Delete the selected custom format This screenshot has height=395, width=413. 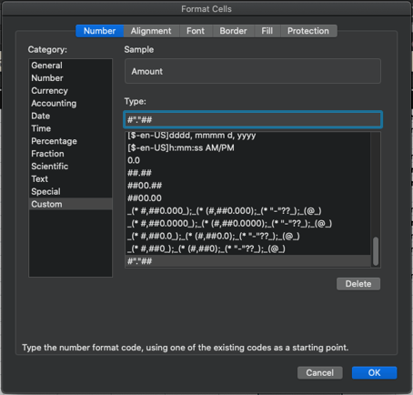tap(358, 284)
